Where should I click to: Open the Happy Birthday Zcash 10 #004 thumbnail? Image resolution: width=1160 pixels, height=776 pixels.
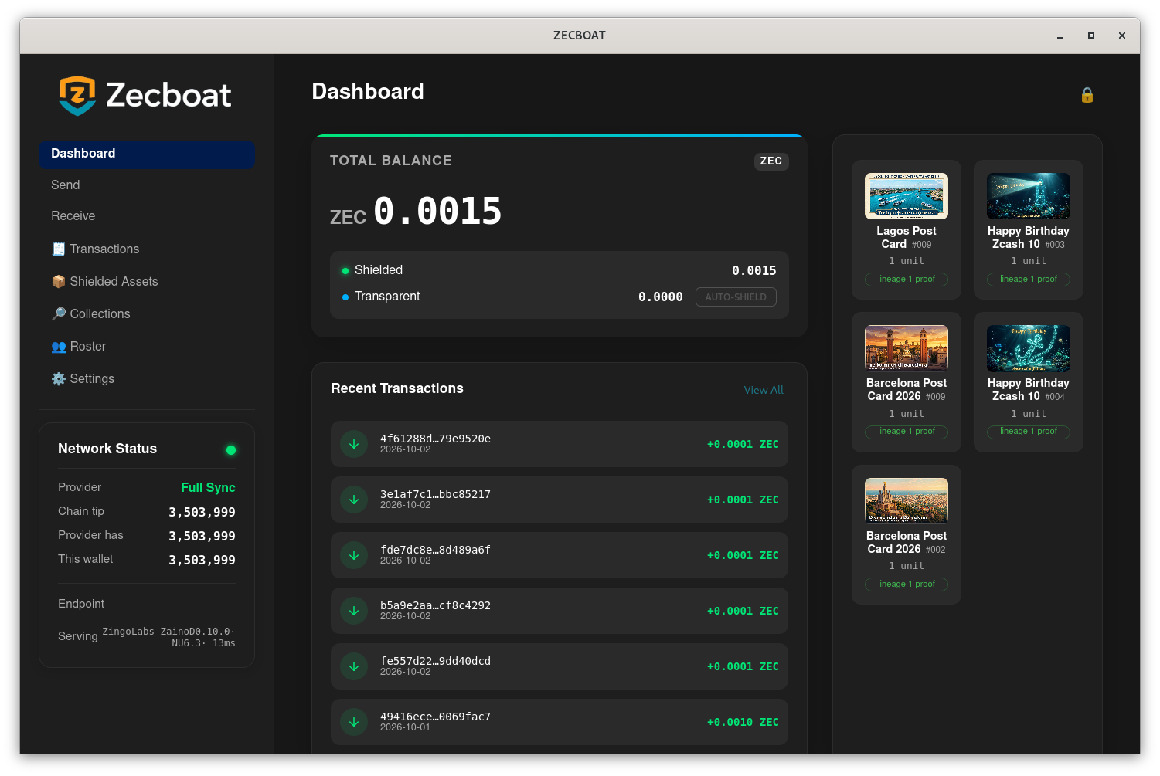click(1029, 348)
